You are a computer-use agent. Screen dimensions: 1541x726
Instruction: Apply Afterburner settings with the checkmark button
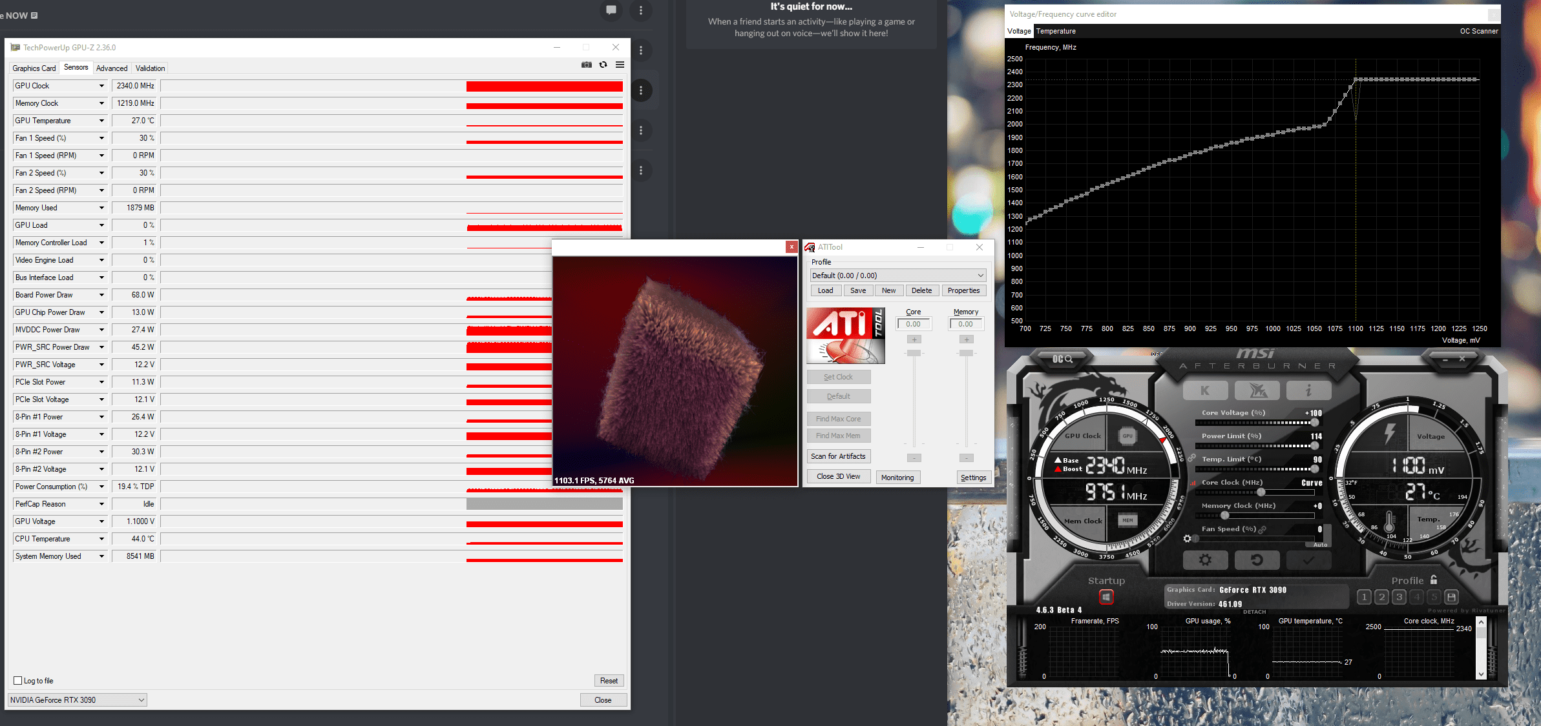coord(1308,560)
